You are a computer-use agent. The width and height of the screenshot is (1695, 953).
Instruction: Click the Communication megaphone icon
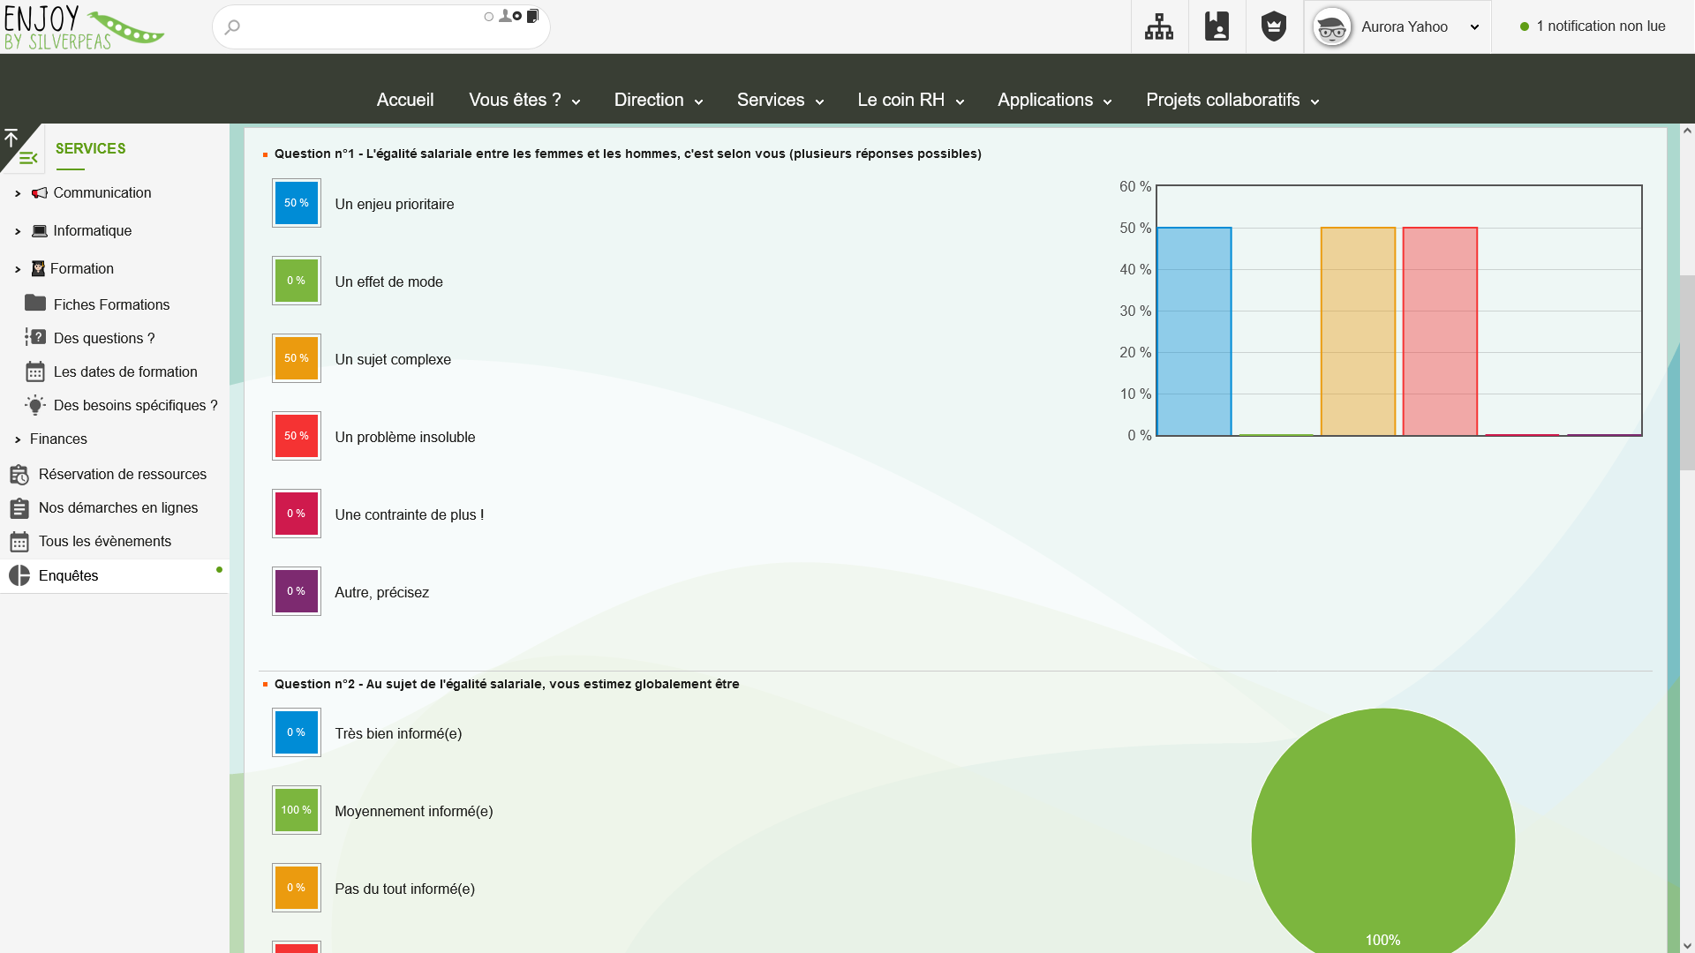coord(40,192)
